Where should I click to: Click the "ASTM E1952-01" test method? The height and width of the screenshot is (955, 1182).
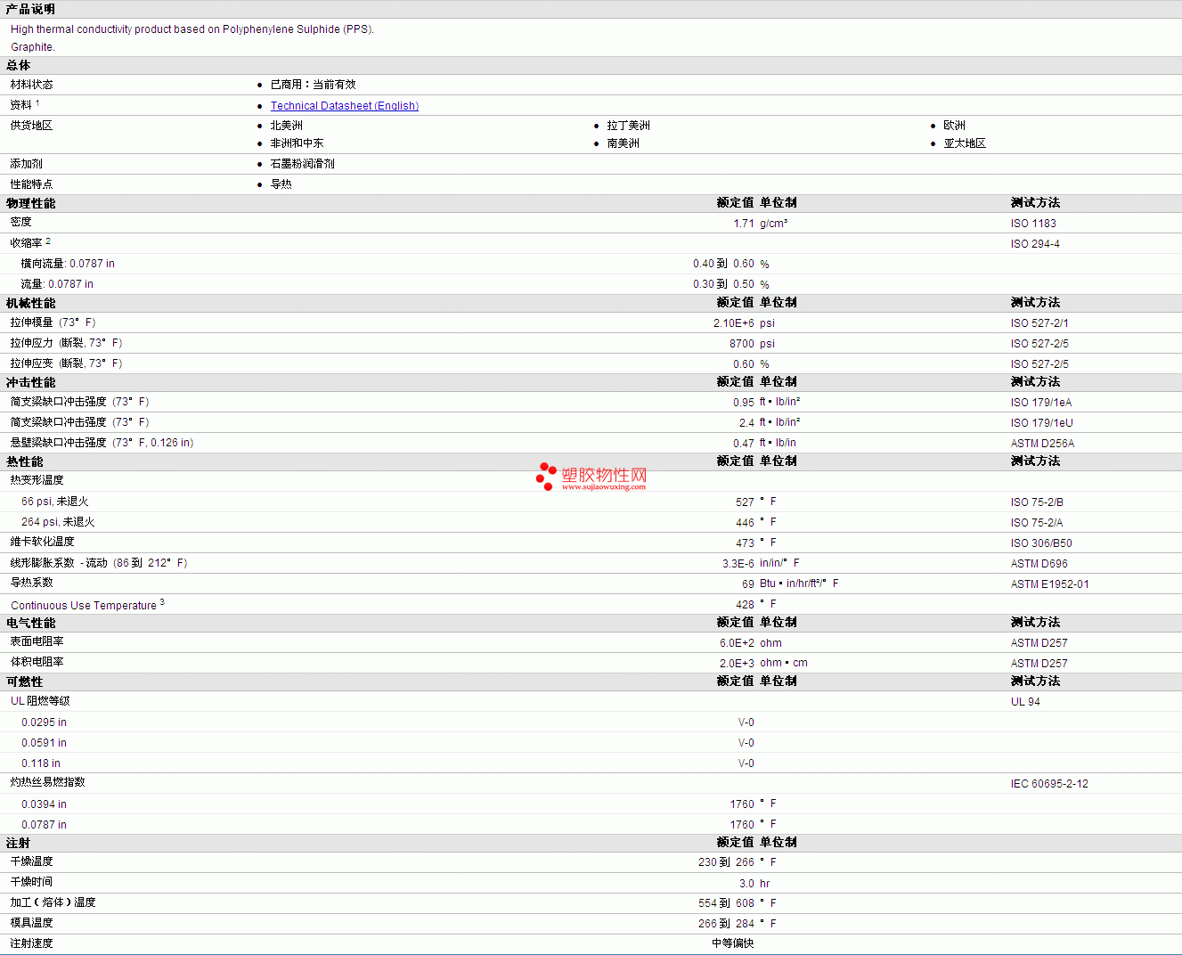[1050, 584]
